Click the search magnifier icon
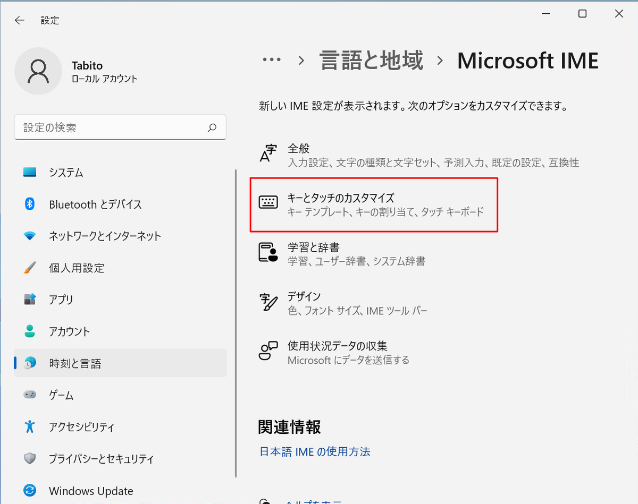 pyautogui.click(x=212, y=127)
